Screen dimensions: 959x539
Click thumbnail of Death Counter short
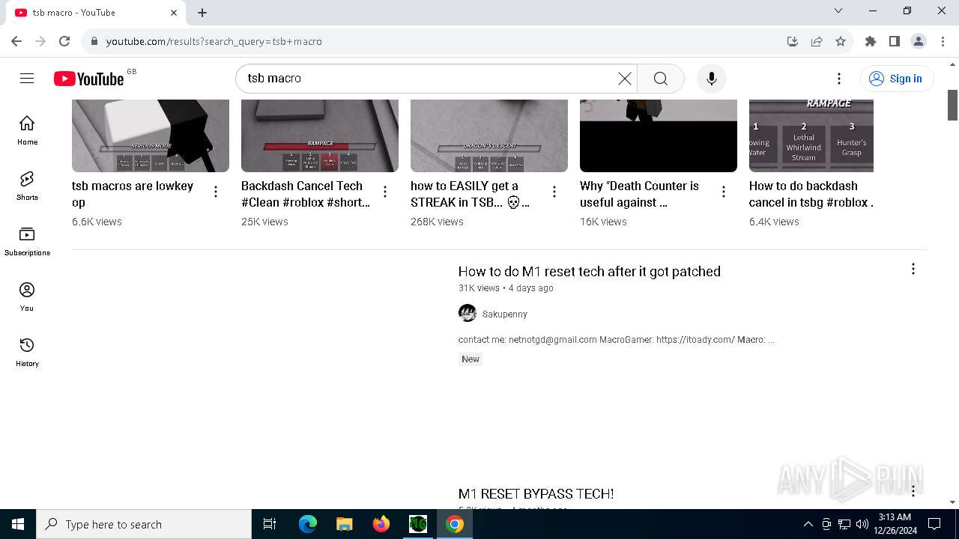coord(659,135)
